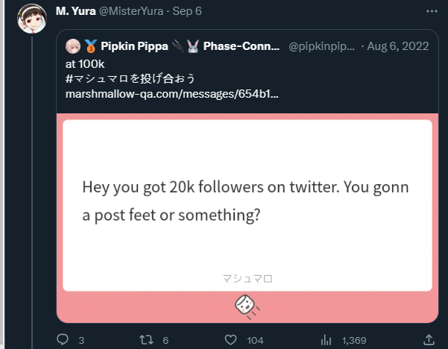Click the 104 likes count
Viewport: 448px width, 349px height.
[x=255, y=341]
